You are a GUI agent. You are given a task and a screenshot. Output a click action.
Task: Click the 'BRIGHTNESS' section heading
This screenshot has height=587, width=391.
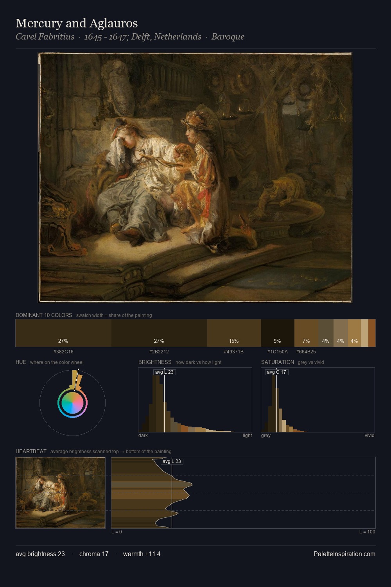click(x=155, y=362)
